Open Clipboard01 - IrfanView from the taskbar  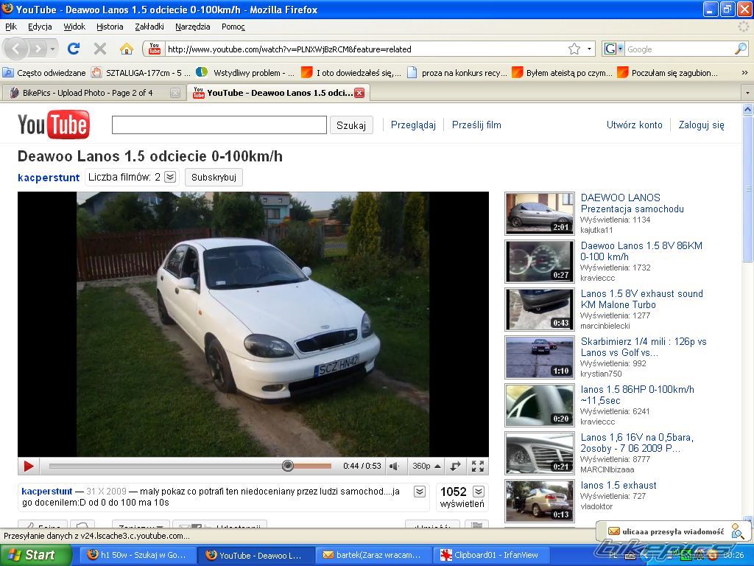coord(490,556)
